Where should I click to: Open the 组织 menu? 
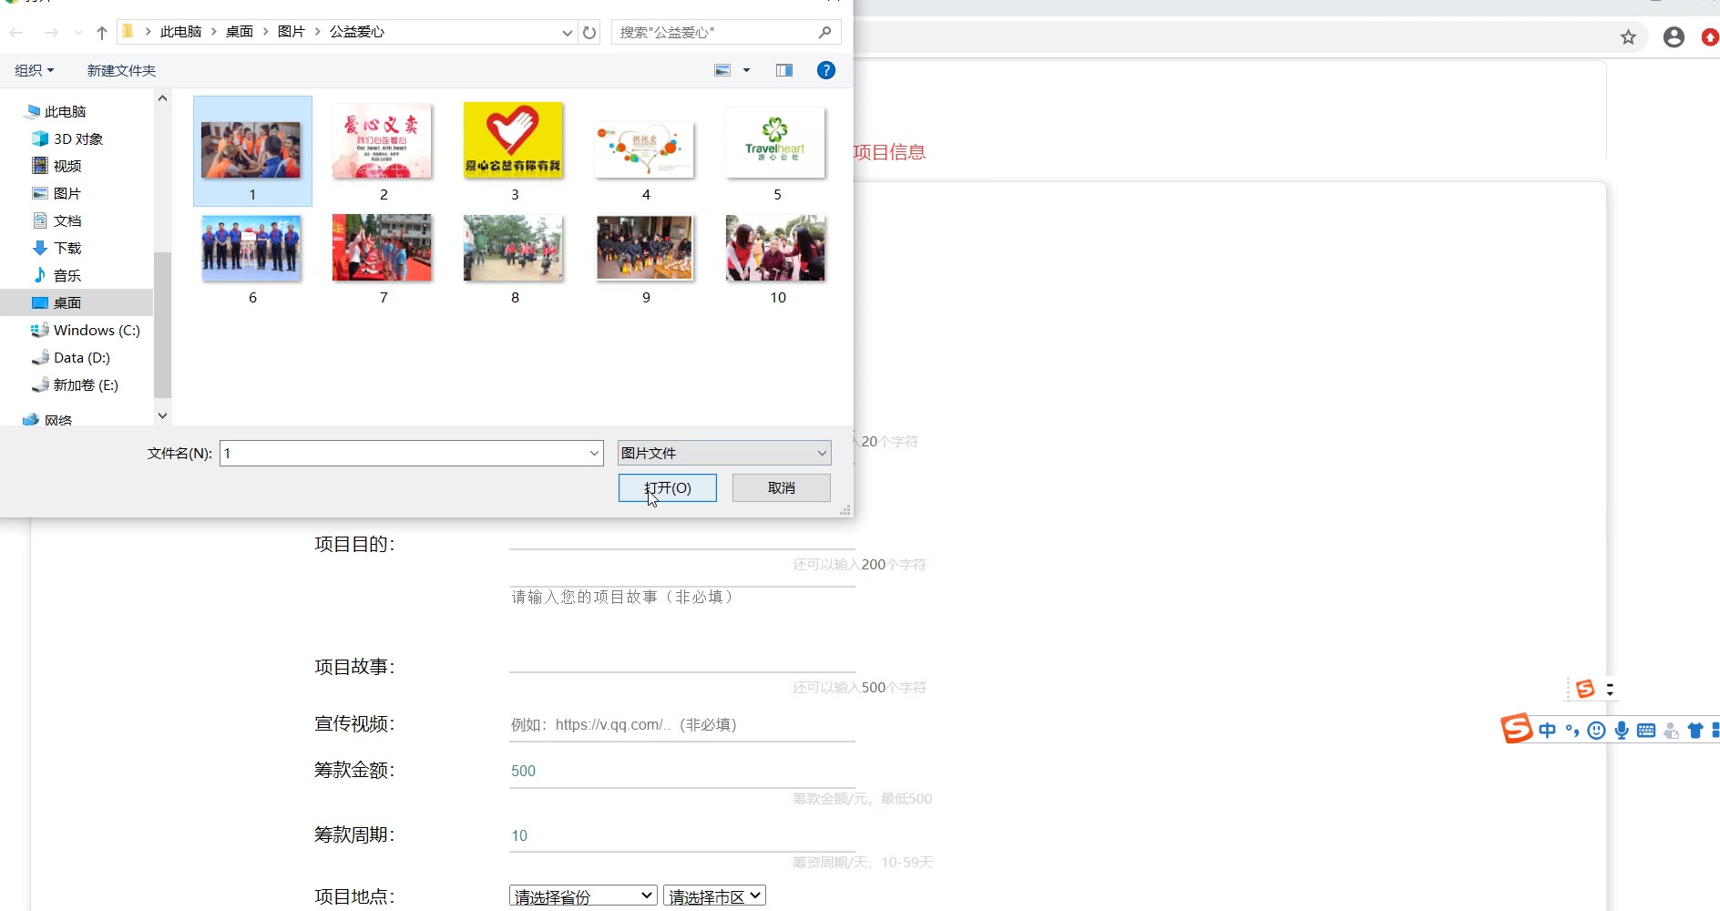coord(35,70)
